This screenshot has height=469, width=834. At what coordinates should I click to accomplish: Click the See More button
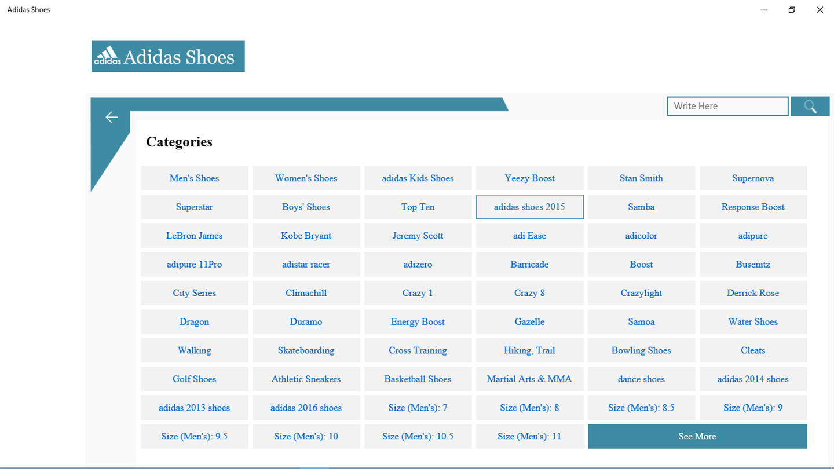click(x=697, y=436)
